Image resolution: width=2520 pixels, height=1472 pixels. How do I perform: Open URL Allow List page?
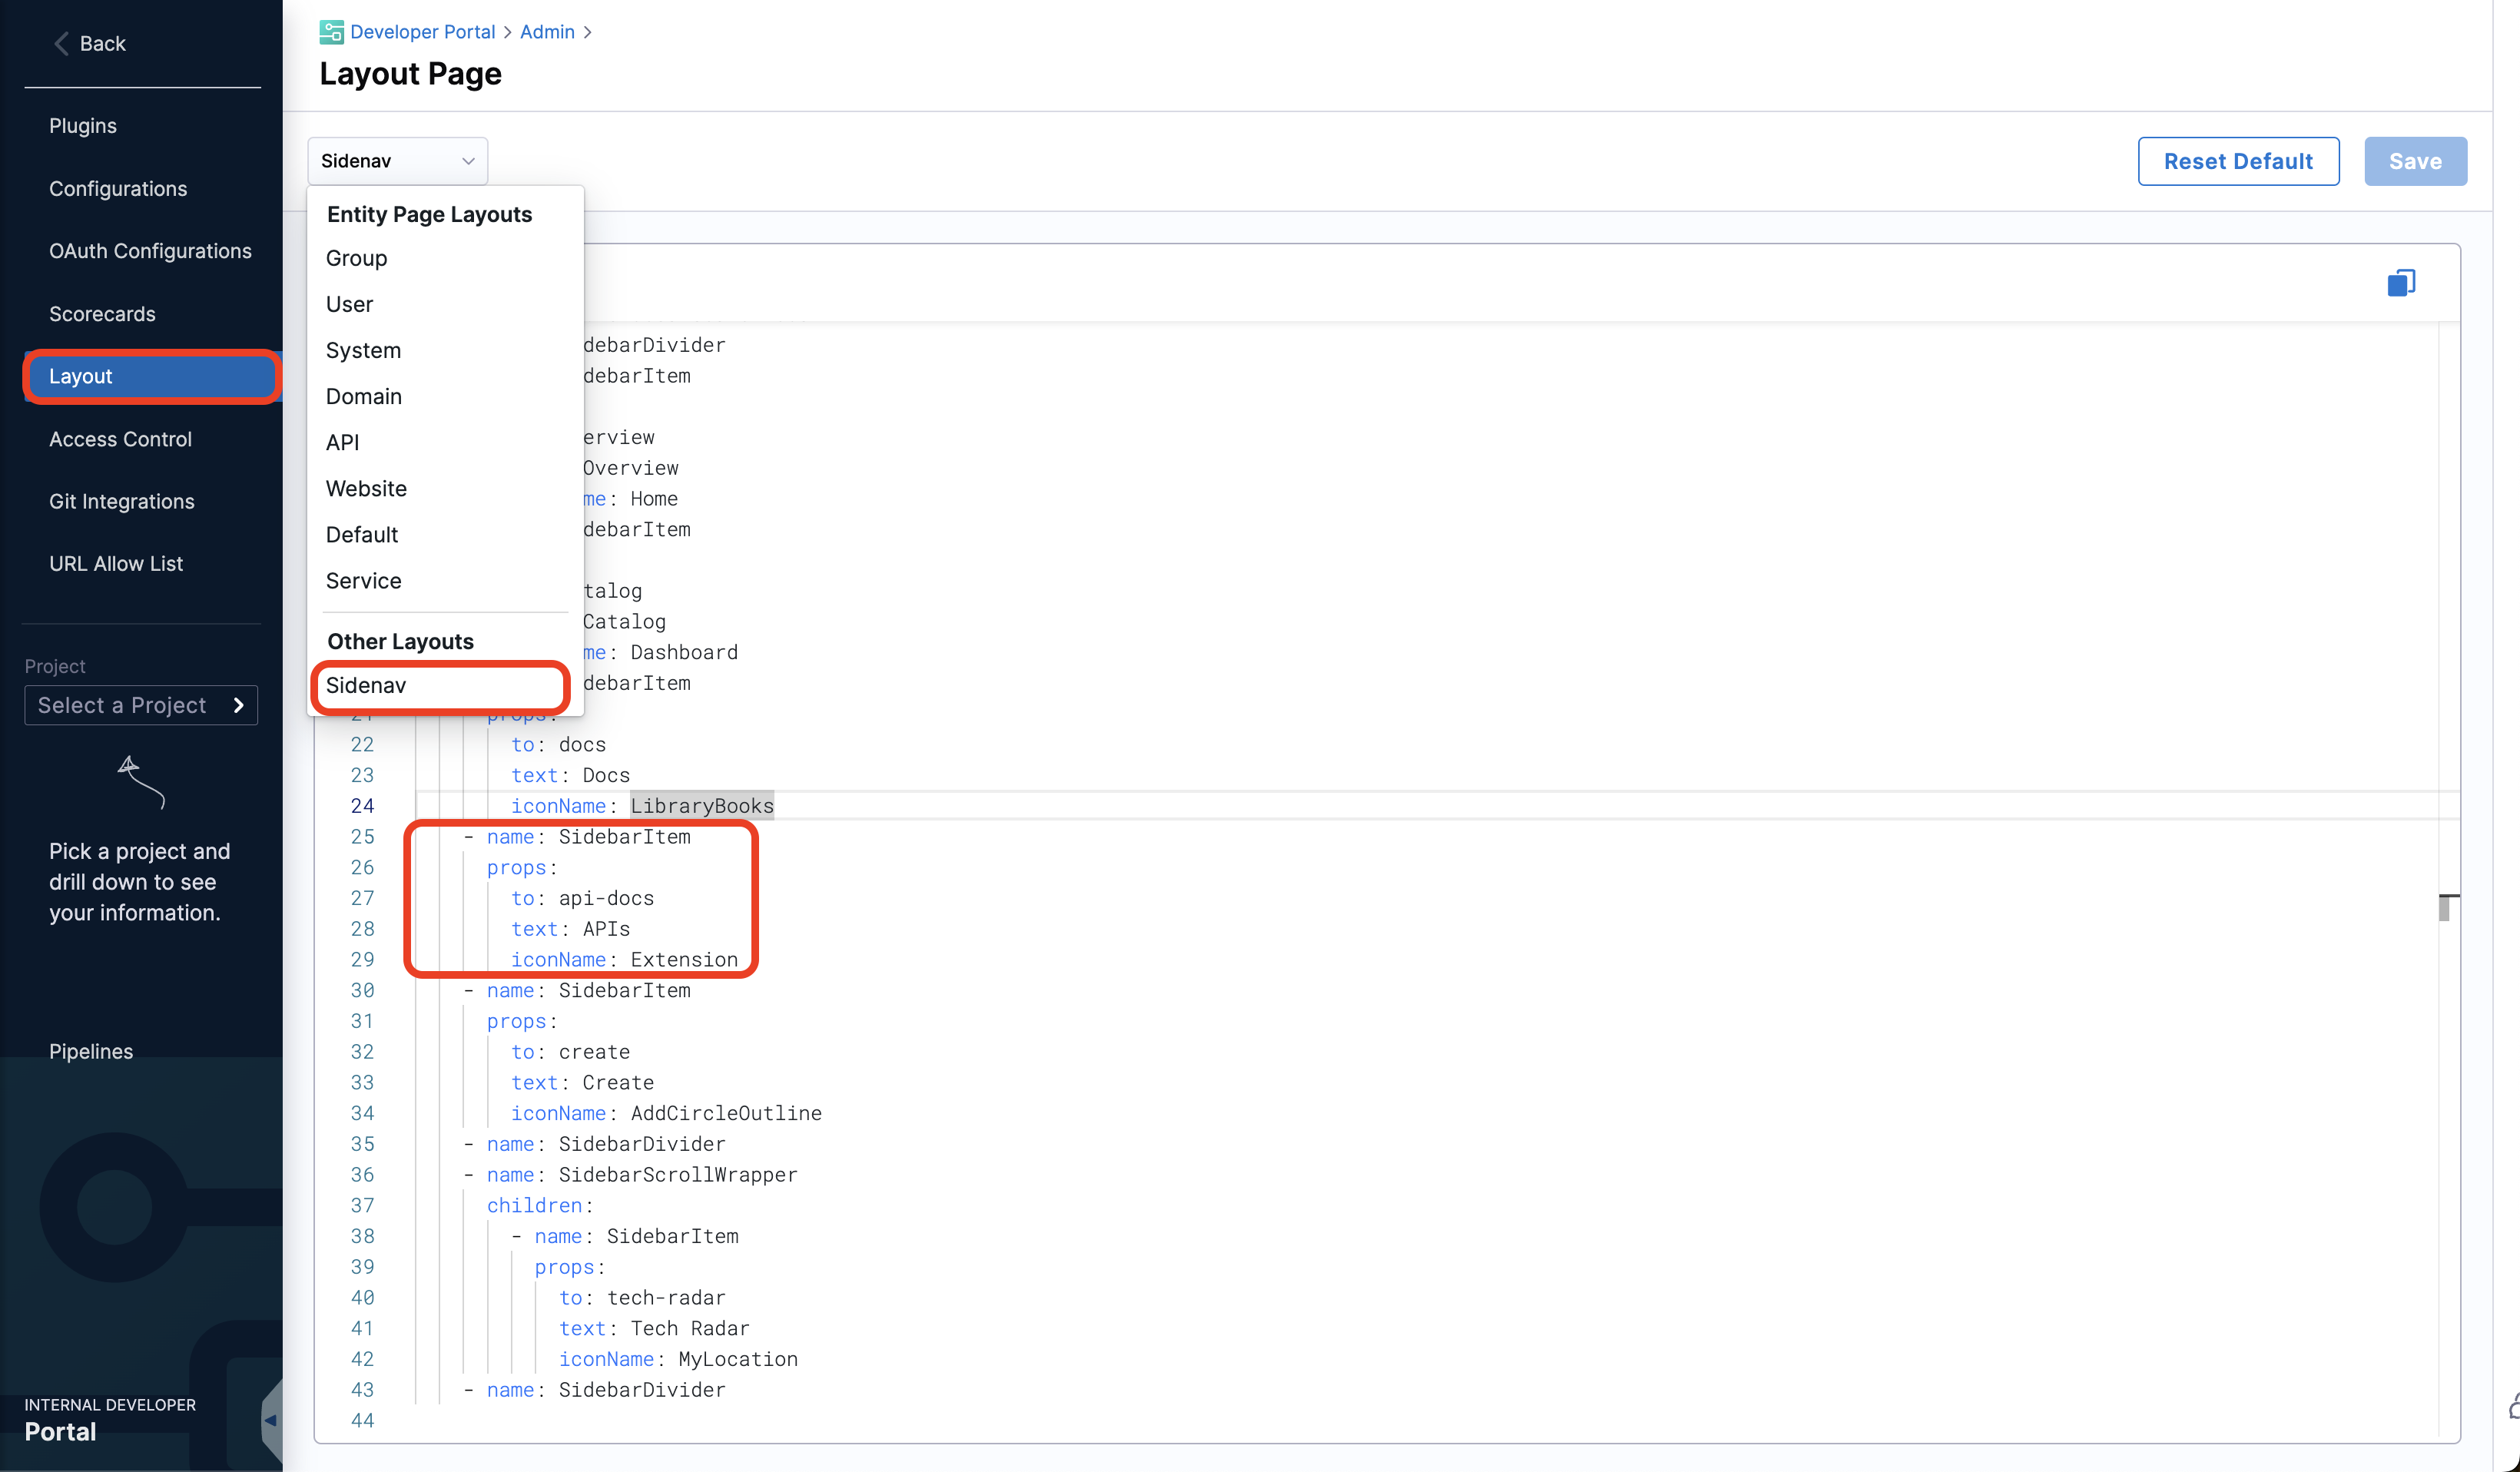(116, 563)
